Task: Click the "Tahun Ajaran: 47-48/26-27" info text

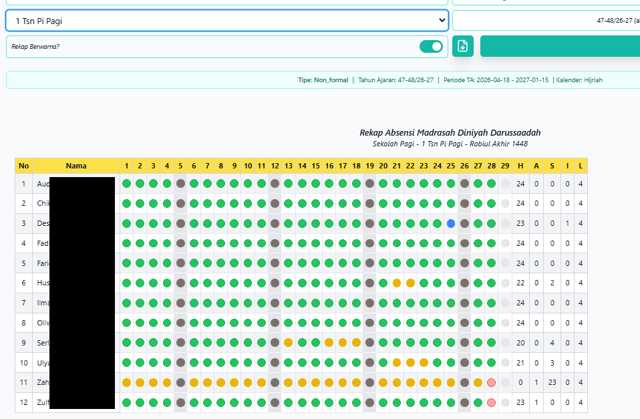Action: click(396, 80)
